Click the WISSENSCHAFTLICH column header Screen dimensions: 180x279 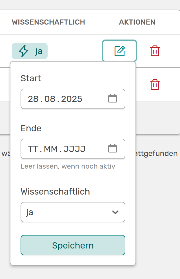48,22
